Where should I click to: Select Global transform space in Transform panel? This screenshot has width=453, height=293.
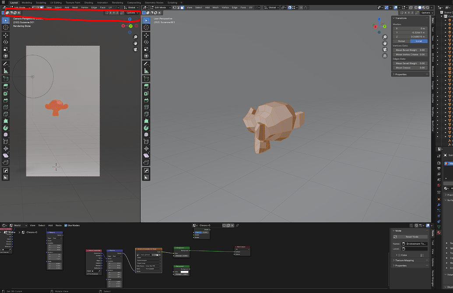coord(401,41)
